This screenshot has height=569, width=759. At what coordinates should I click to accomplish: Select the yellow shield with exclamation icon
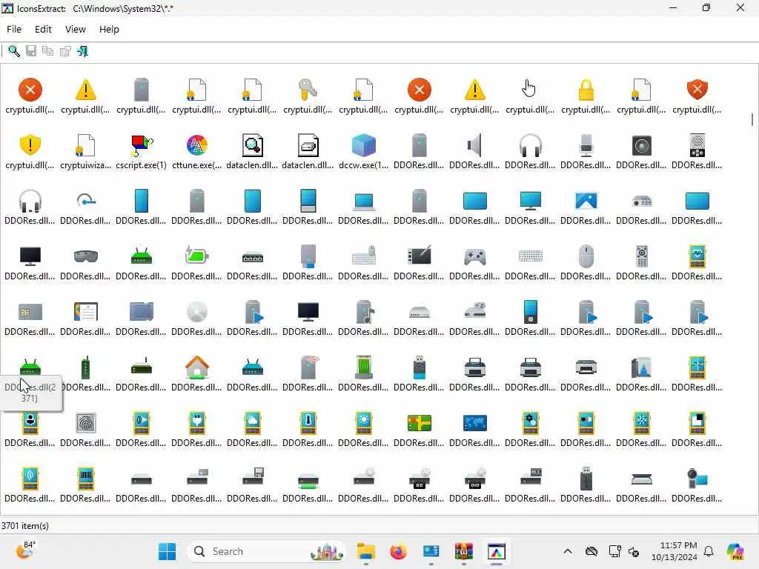coord(30,145)
